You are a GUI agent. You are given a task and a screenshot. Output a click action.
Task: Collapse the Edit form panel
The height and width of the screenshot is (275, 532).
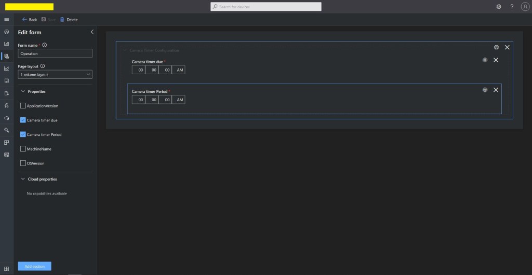[92, 32]
